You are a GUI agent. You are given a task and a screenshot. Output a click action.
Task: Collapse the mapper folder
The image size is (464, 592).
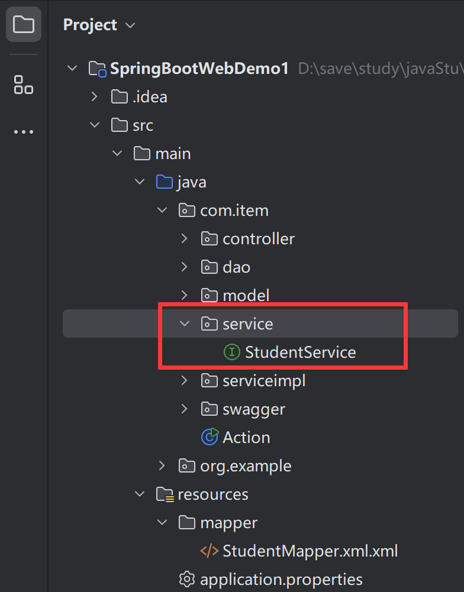162,523
